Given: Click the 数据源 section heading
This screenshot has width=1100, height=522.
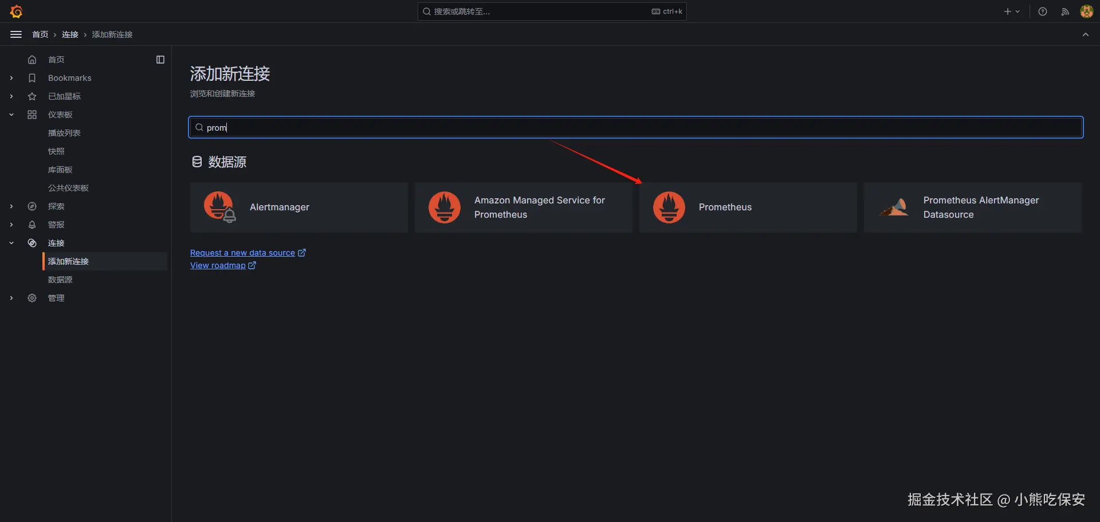Looking at the screenshot, I should (227, 162).
